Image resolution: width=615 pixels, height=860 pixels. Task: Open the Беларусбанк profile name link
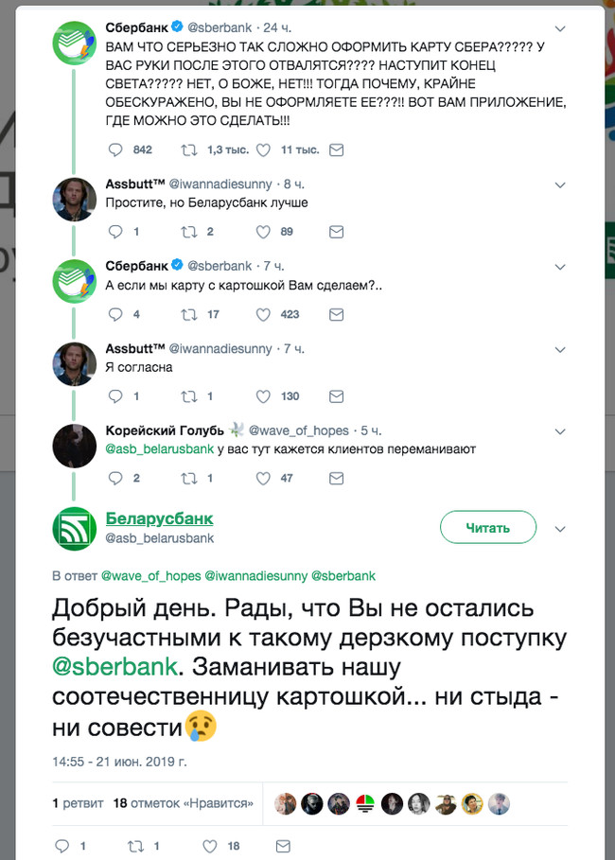(159, 518)
